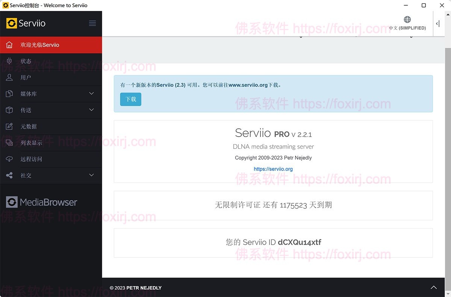Click the MediaBrowser logo
451x297 pixels.
coord(41,202)
